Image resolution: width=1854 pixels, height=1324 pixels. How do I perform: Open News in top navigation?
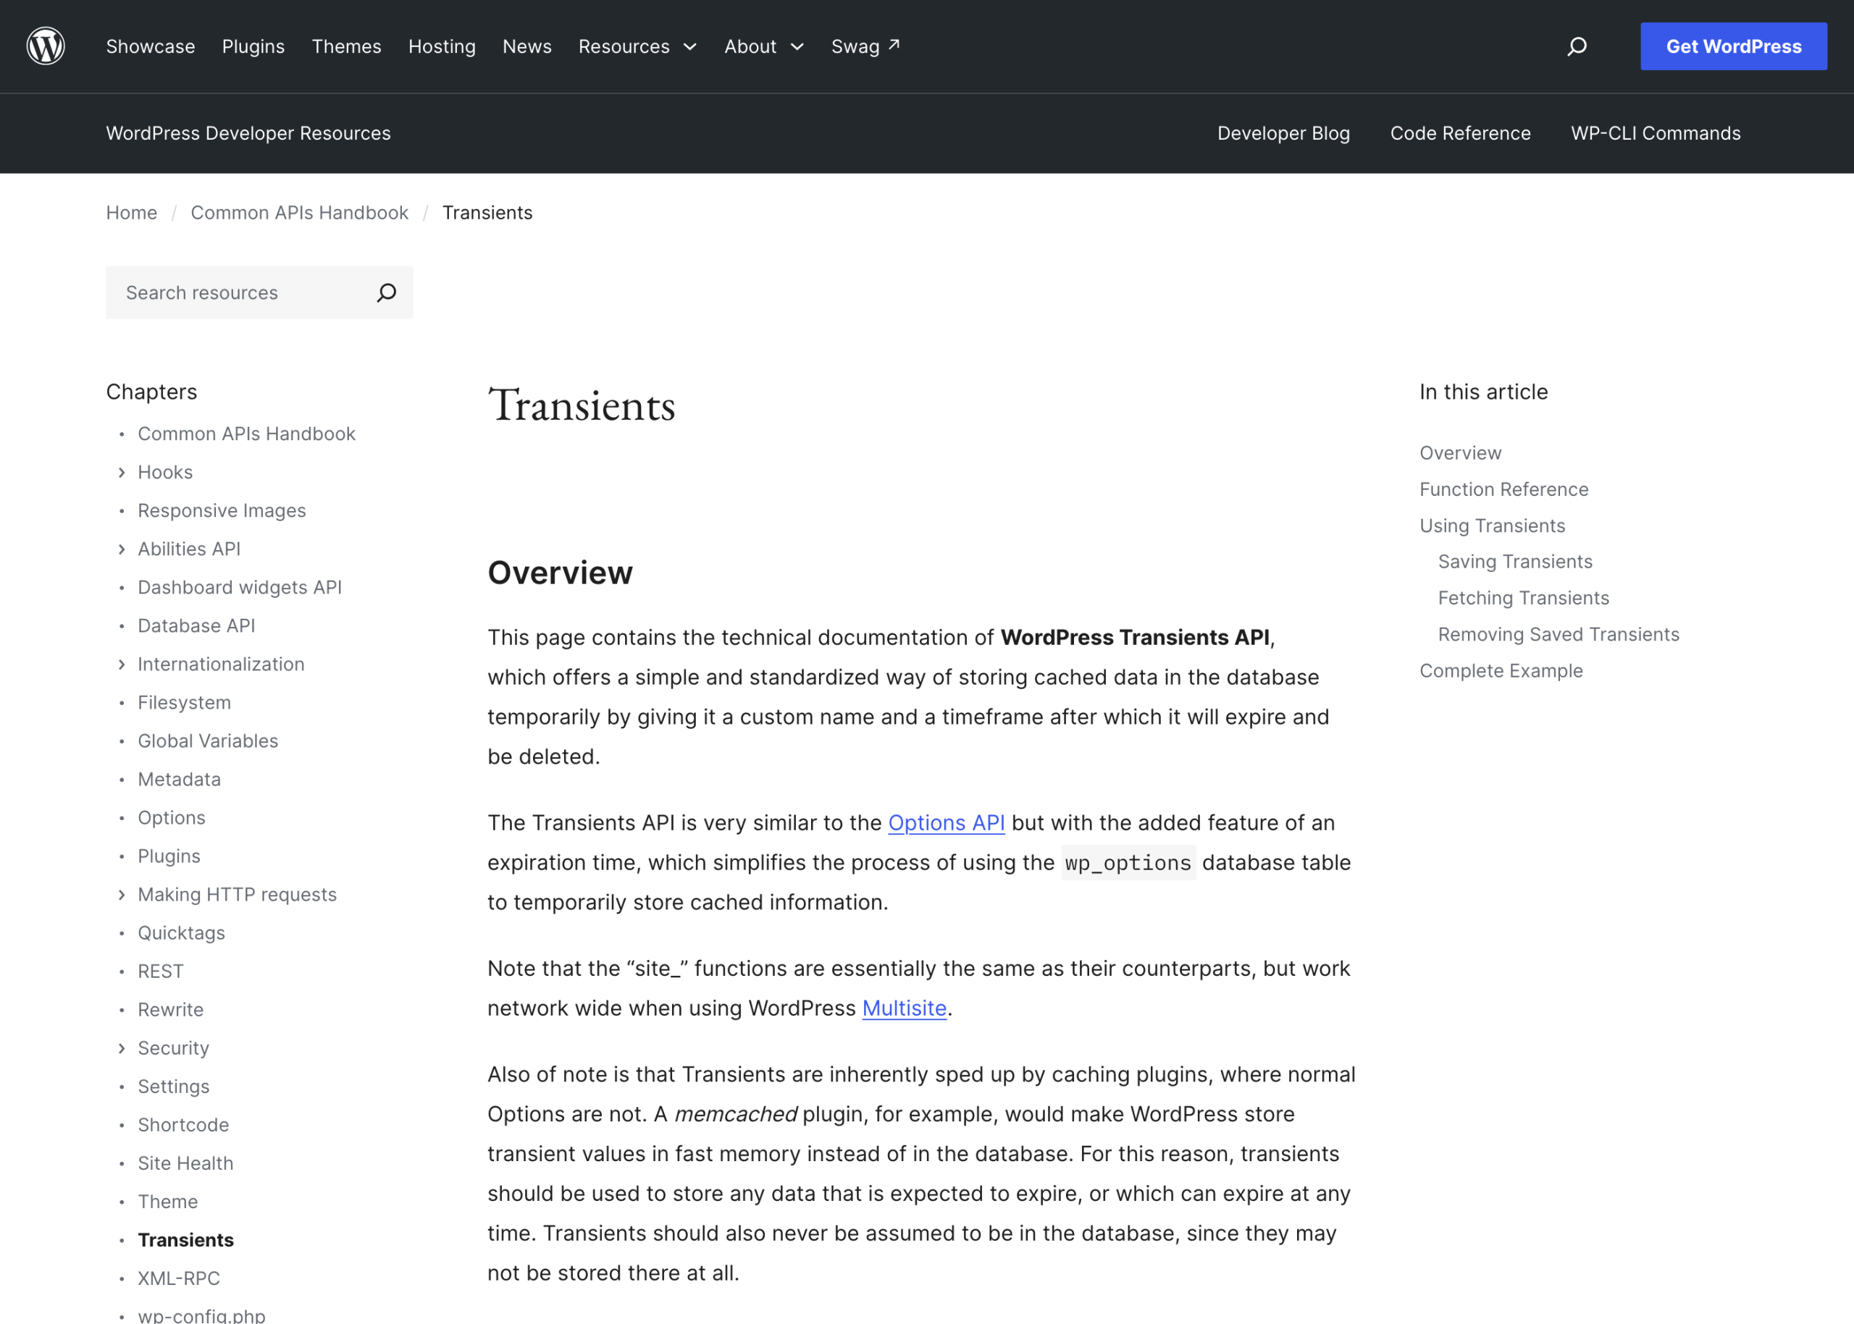[x=527, y=46]
